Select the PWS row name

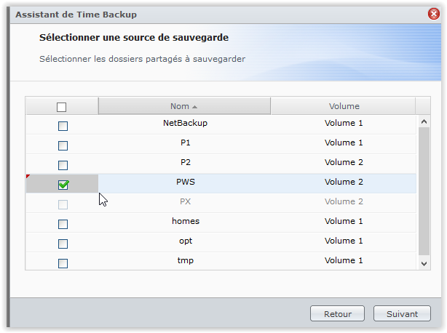click(185, 182)
